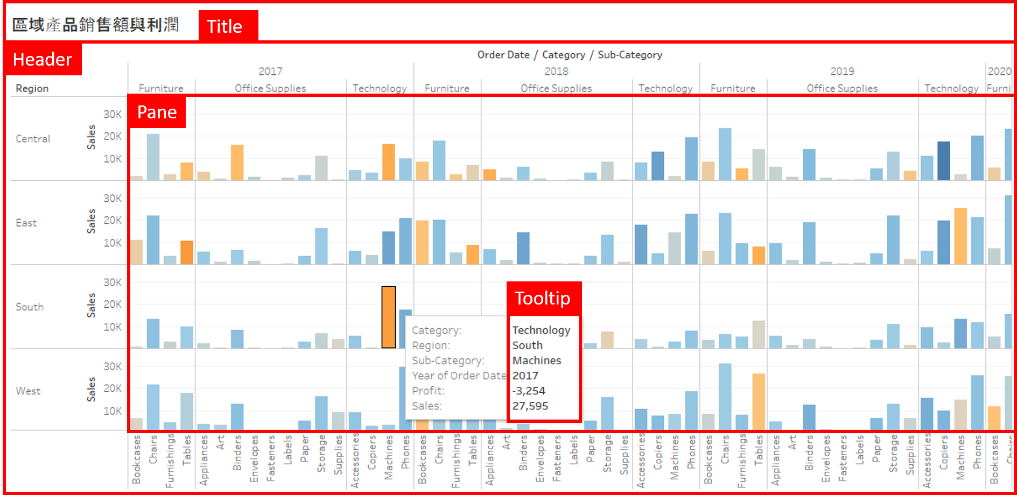Screen dimensions: 1017x495
Task: Click the 20K tick on South Sales axis
Action: tap(113, 305)
